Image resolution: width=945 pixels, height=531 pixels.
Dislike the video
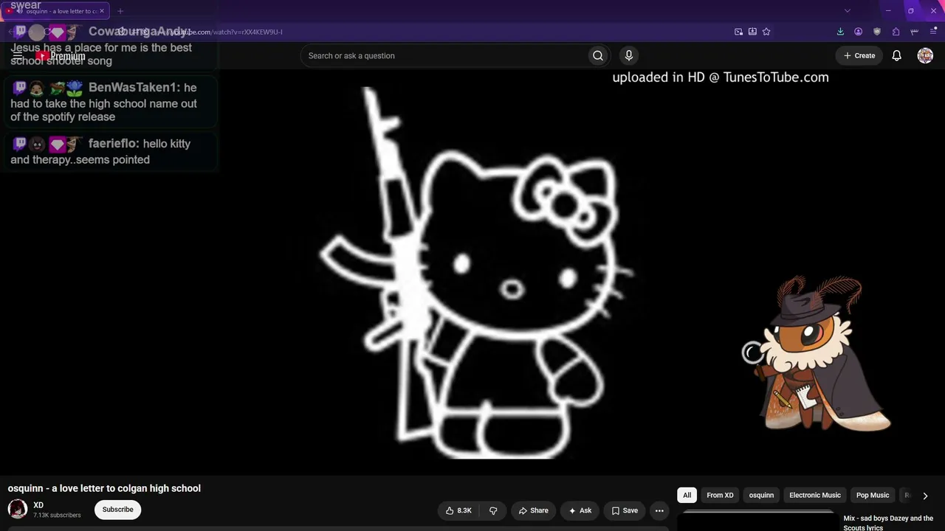(493, 510)
